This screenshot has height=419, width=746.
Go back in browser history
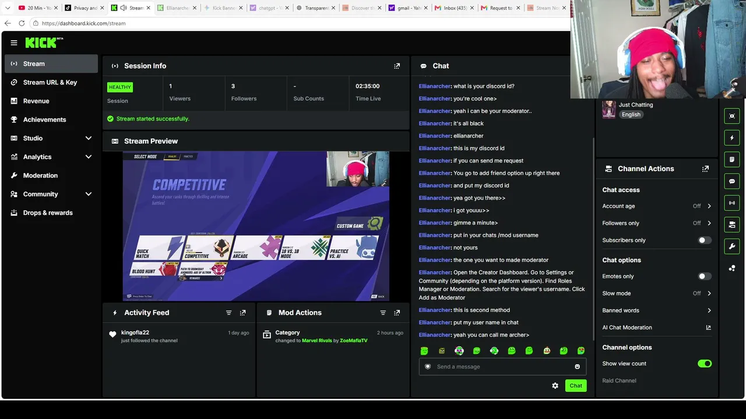point(8,23)
